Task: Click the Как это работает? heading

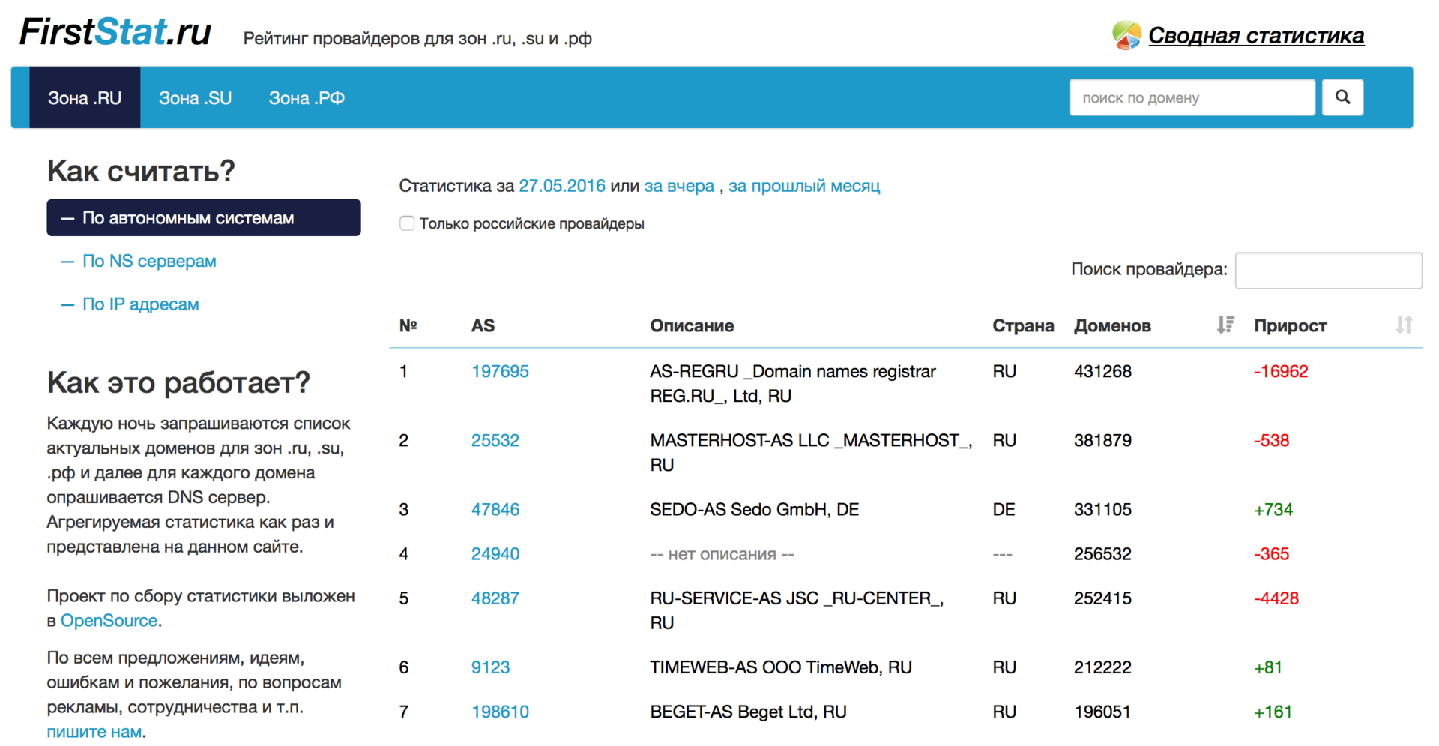Action: 178,382
